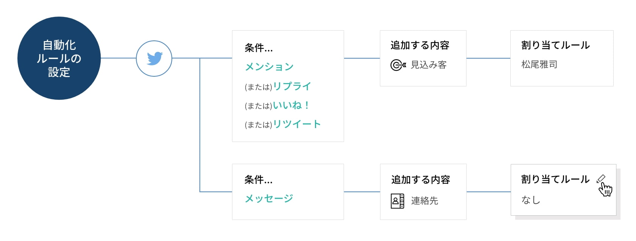636x241 pixels.
Task: Open the top 追加する内容 card heading
Action: pos(420,45)
